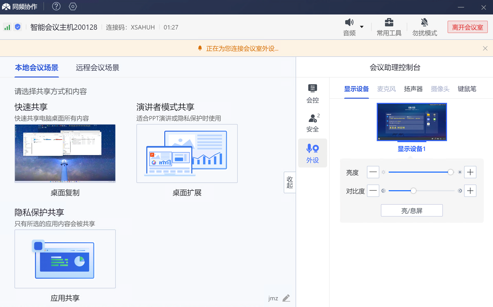493x307 pixels.
Task: Select the 桌面复制 desktop thumbnail
Action: click(x=65, y=153)
